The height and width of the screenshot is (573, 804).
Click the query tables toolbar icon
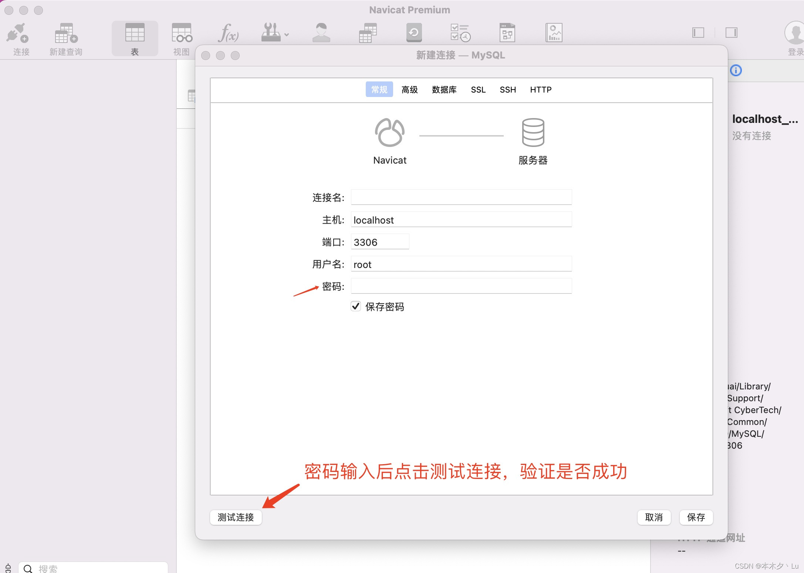pyautogui.click(x=368, y=33)
